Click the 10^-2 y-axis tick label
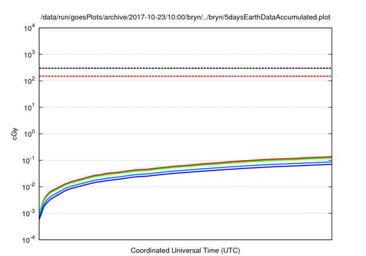Viewport: 366px width, 256px height. click(x=29, y=187)
